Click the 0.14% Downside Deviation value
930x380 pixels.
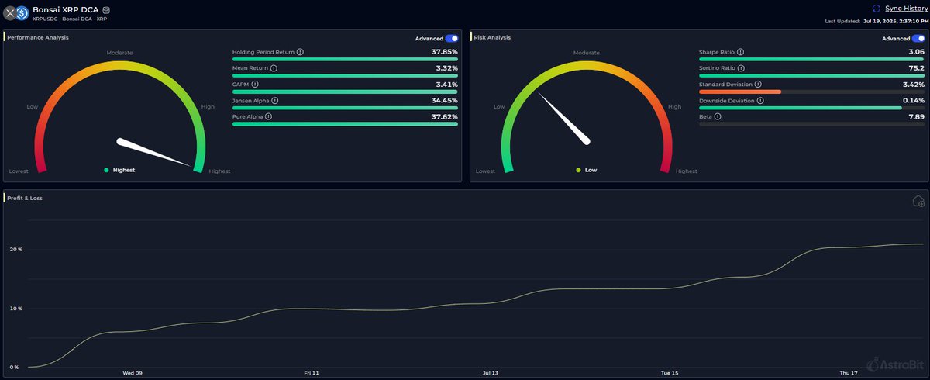914,100
